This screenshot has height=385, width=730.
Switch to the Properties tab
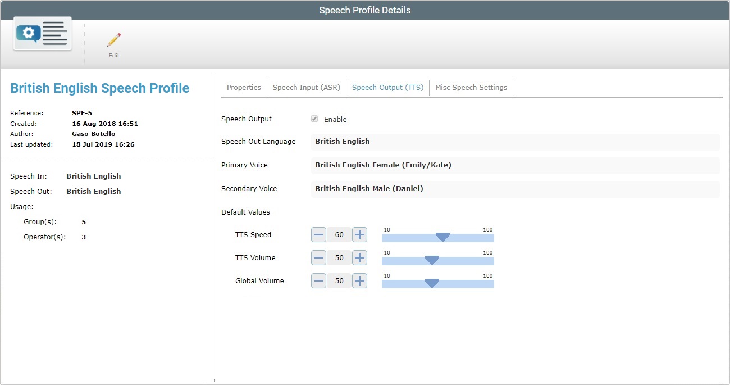click(243, 87)
